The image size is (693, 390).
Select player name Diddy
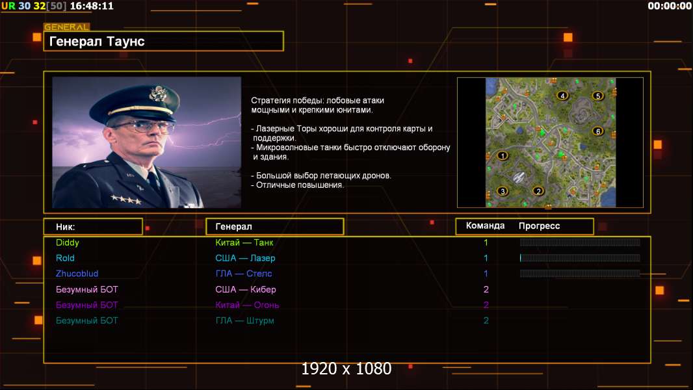coord(67,242)
